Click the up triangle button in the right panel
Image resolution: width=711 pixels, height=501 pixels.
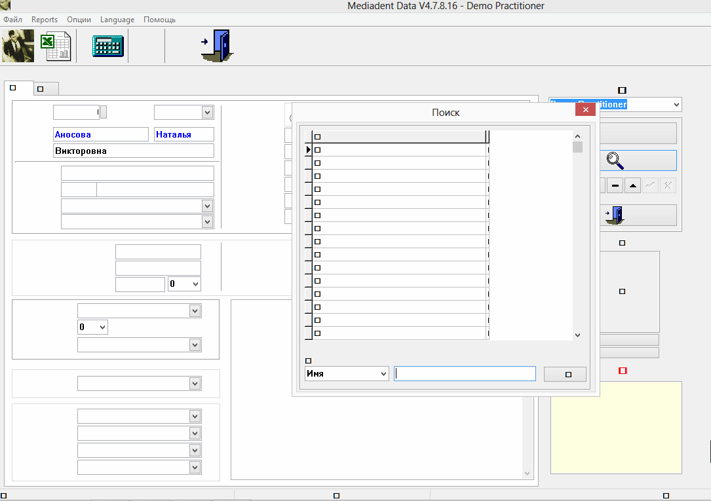tap(632, 185)
